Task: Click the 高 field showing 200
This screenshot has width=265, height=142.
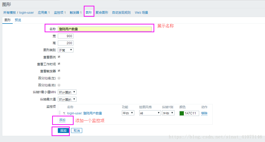Action: click(x=66, y=43)
